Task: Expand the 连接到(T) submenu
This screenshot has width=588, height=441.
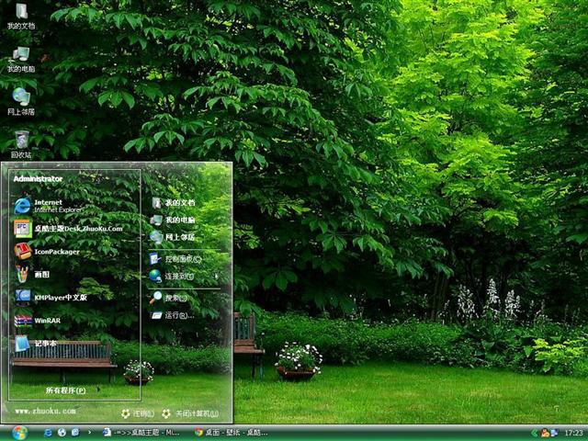Action: 184,277
